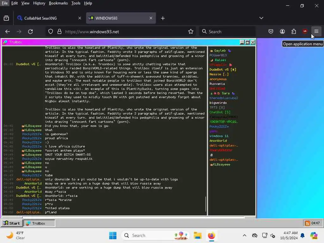Select Ruxvania in user list
This screenshot has height=243, width=324.
[217, 84]
